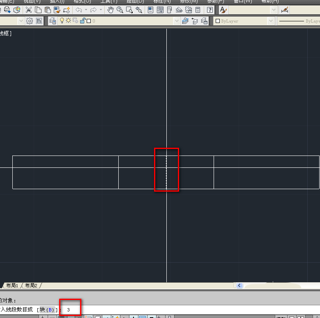
Task: Click the Help question mark icon
Action: tap(210, 9)
